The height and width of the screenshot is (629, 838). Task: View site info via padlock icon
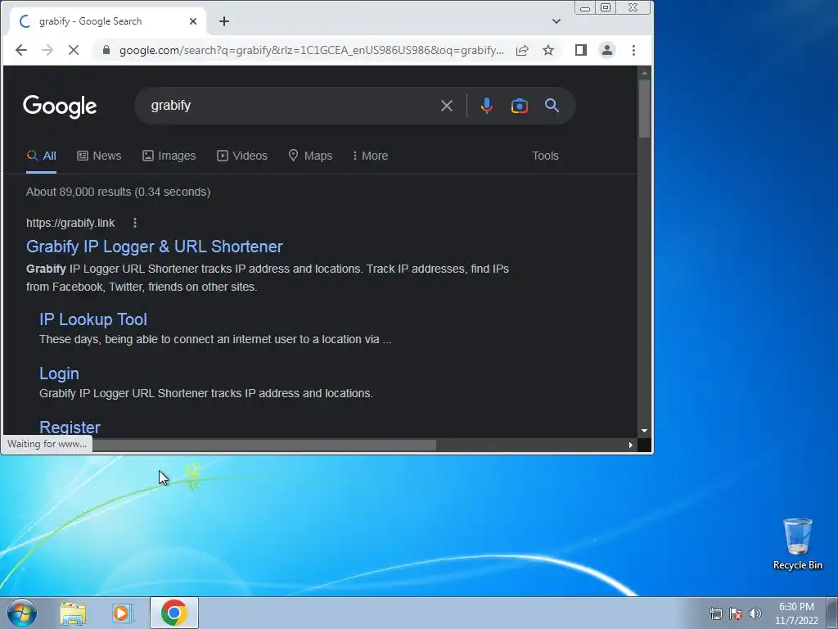point(106,50)
